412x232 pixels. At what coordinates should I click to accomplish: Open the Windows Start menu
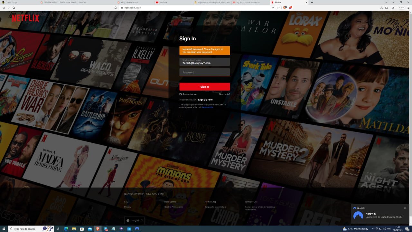[x=4, y=229]
